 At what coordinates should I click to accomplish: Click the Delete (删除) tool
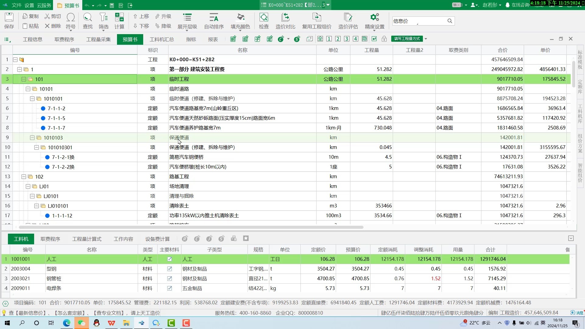[53, 26]
